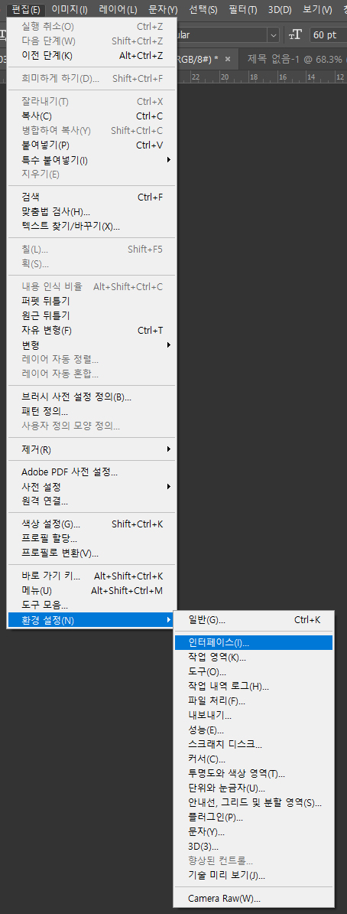Choose 복사(C) from edit menu
The image size is (347, 914).
[x=92, y=116]
